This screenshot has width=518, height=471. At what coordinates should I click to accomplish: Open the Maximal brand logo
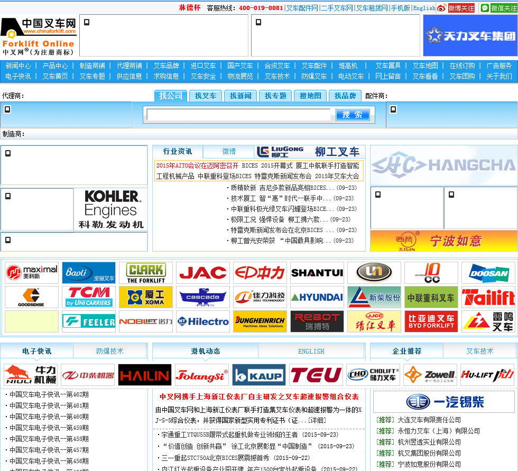coord(32,273)
